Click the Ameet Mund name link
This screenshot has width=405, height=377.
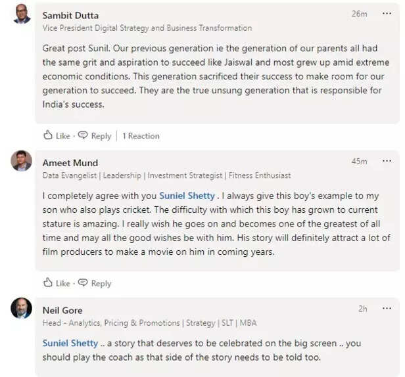[x=70, y=163]
